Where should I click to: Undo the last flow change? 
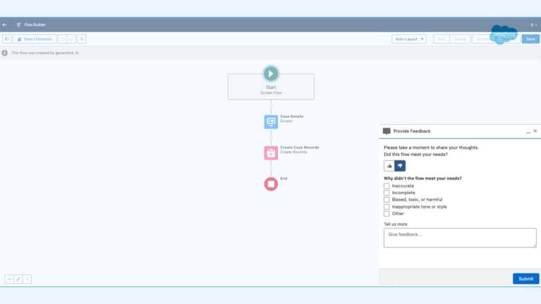(x=62, y=39)
